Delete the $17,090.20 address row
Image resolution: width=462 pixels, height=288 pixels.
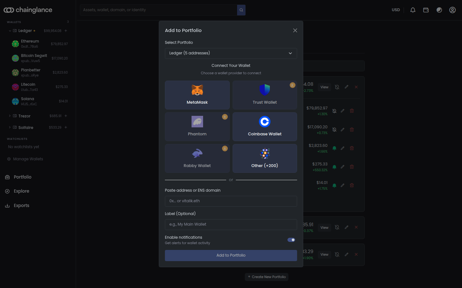(x=352, y=130)
